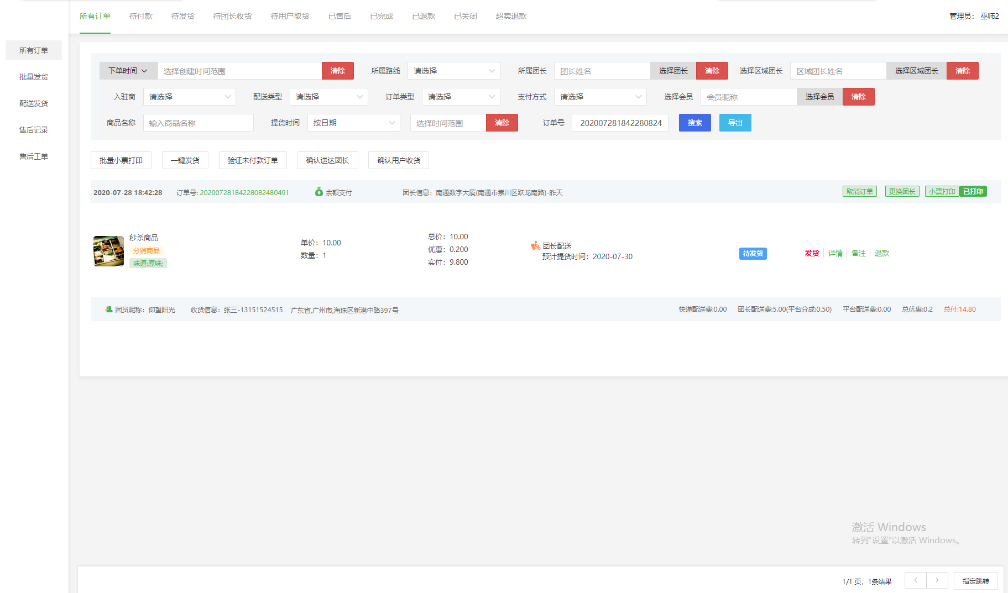Image resolution: width=1008 pixels, height=593 pixels.
Task: Click the red 发货 link
Action: click(x=812, y=253)
